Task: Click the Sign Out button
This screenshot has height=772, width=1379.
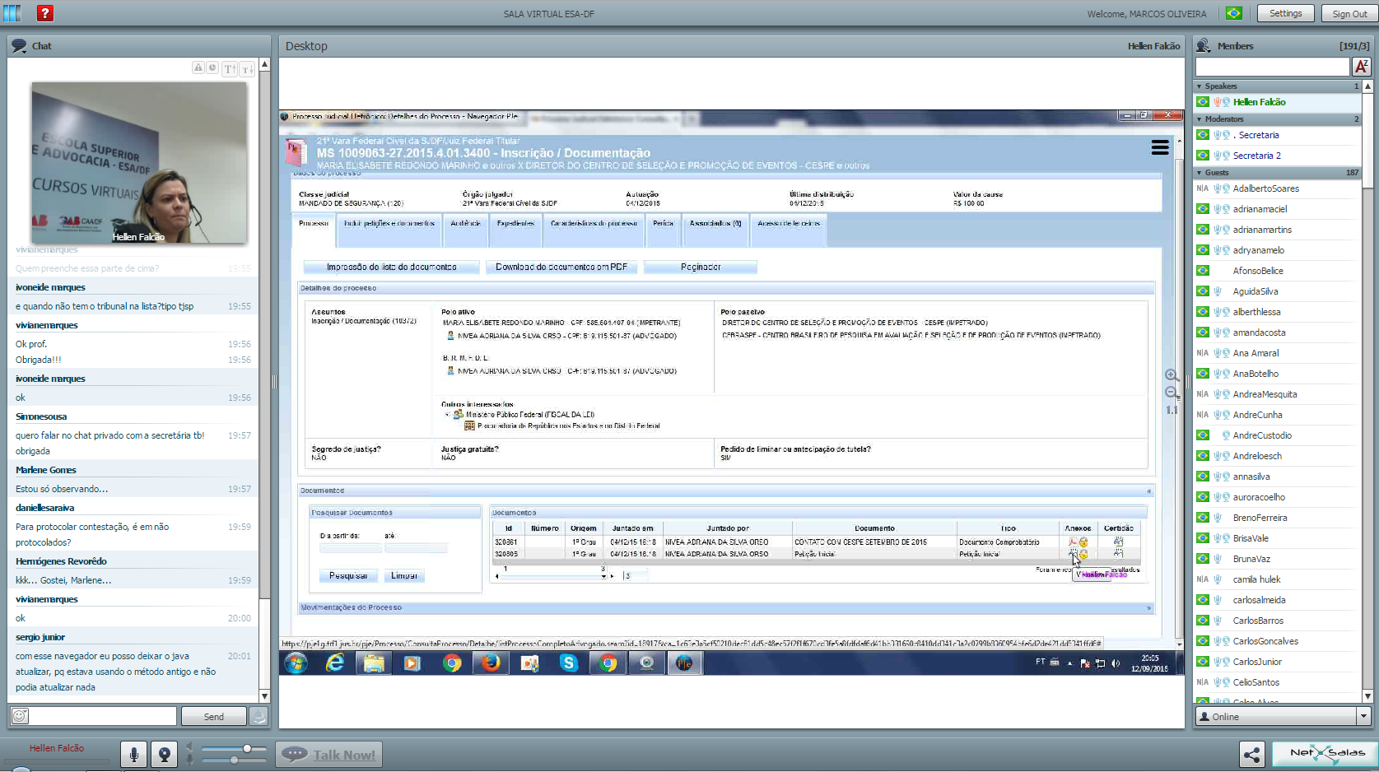Action: [x=1349, y=13]
